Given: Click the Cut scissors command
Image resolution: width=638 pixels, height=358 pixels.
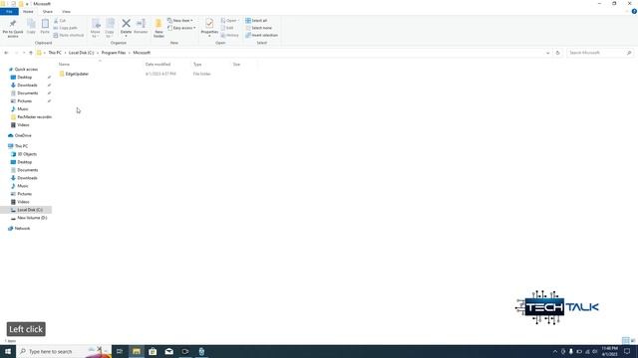Looking at the screenshot, I should coord(60,20).
